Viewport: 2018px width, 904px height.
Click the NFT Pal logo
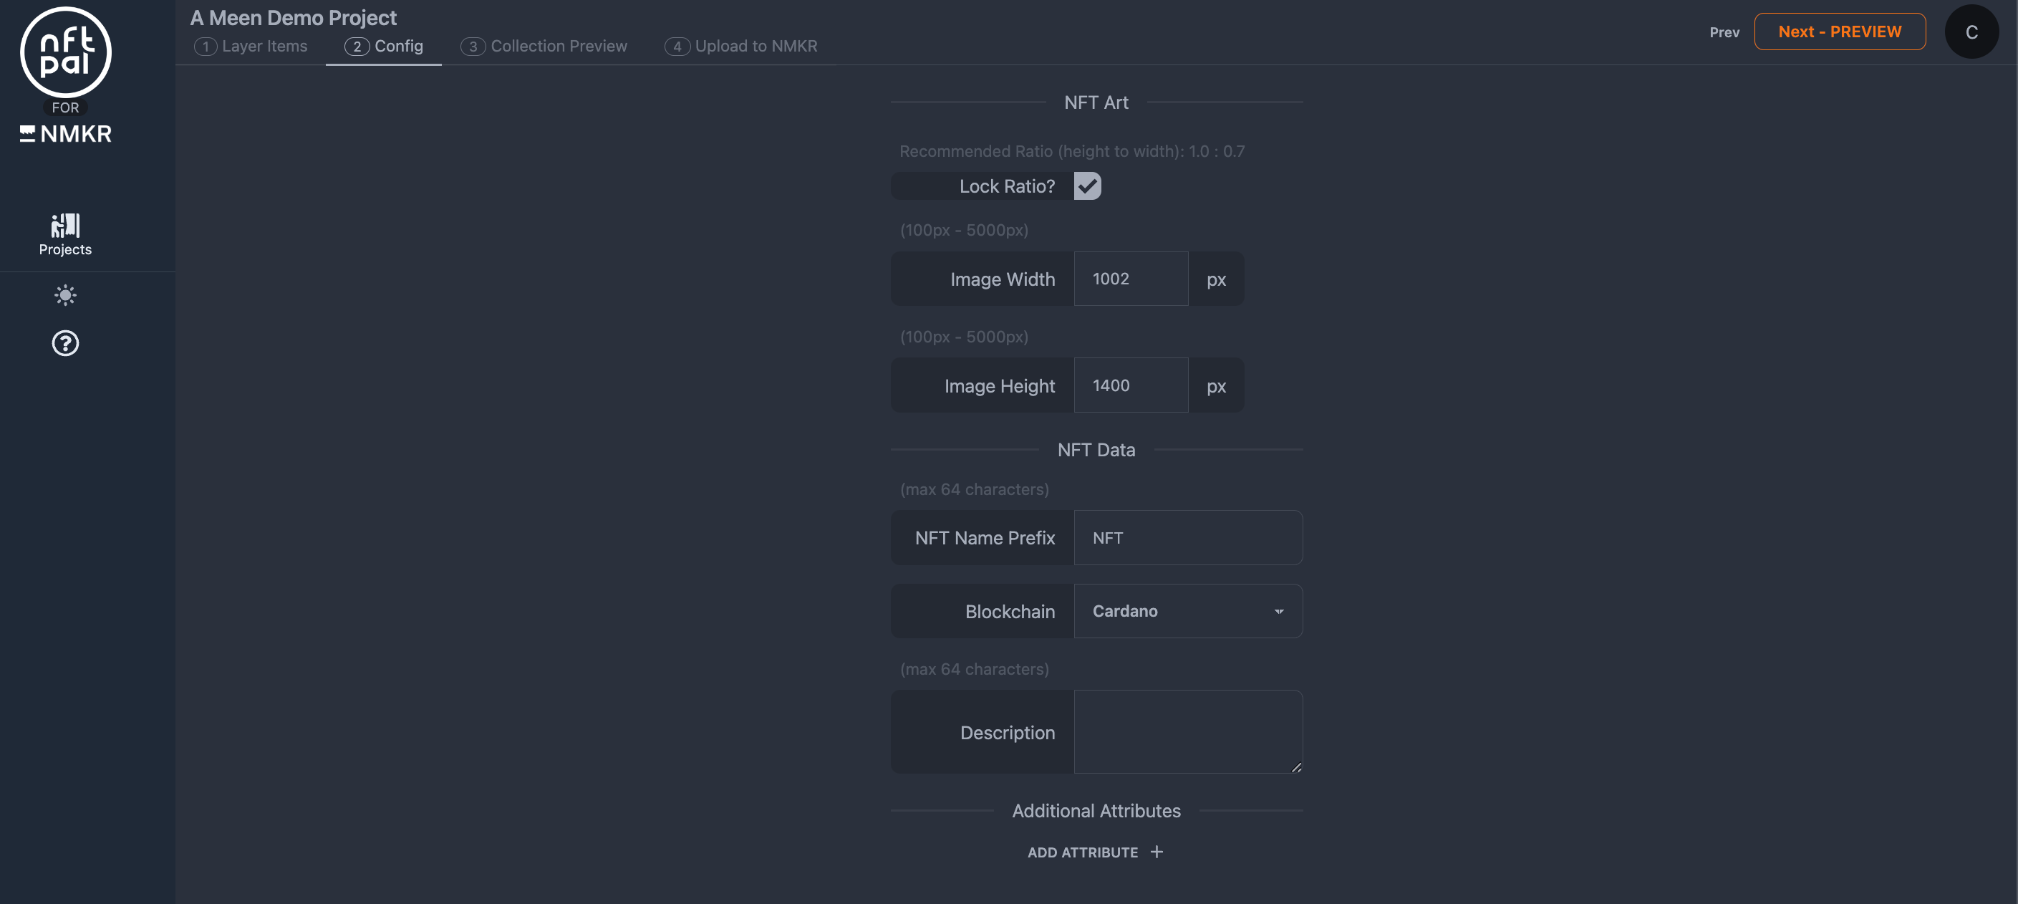pos(66,52)
